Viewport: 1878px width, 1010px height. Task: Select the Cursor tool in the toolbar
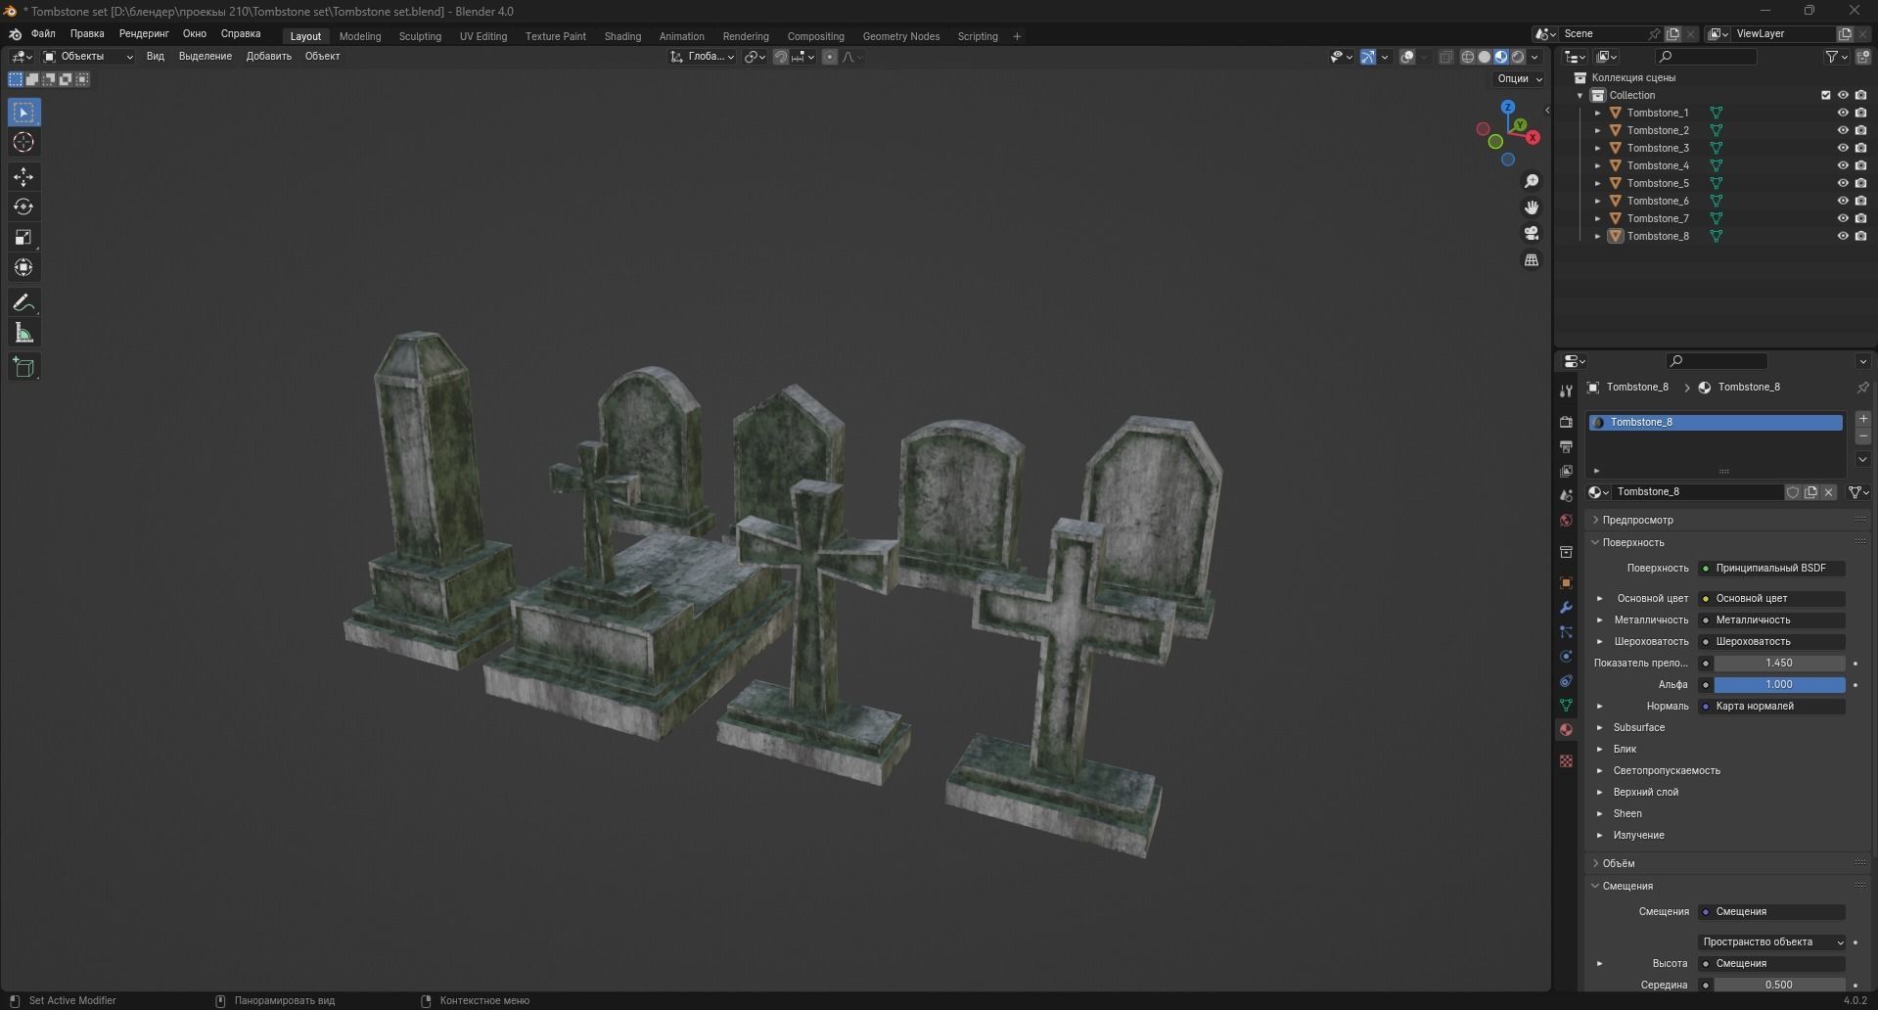click(23, 143)
